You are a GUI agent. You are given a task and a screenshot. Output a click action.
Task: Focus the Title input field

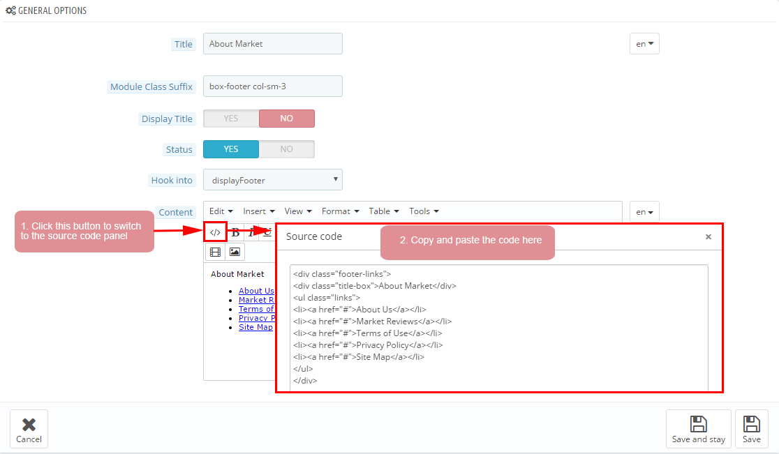[x=273, y=44]
